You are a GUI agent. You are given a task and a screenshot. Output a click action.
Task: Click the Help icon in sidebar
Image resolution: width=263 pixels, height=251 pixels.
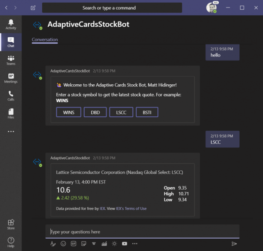tap(11, 242)
